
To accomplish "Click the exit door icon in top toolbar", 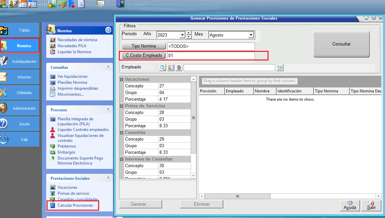I will [x=120, y=4].
